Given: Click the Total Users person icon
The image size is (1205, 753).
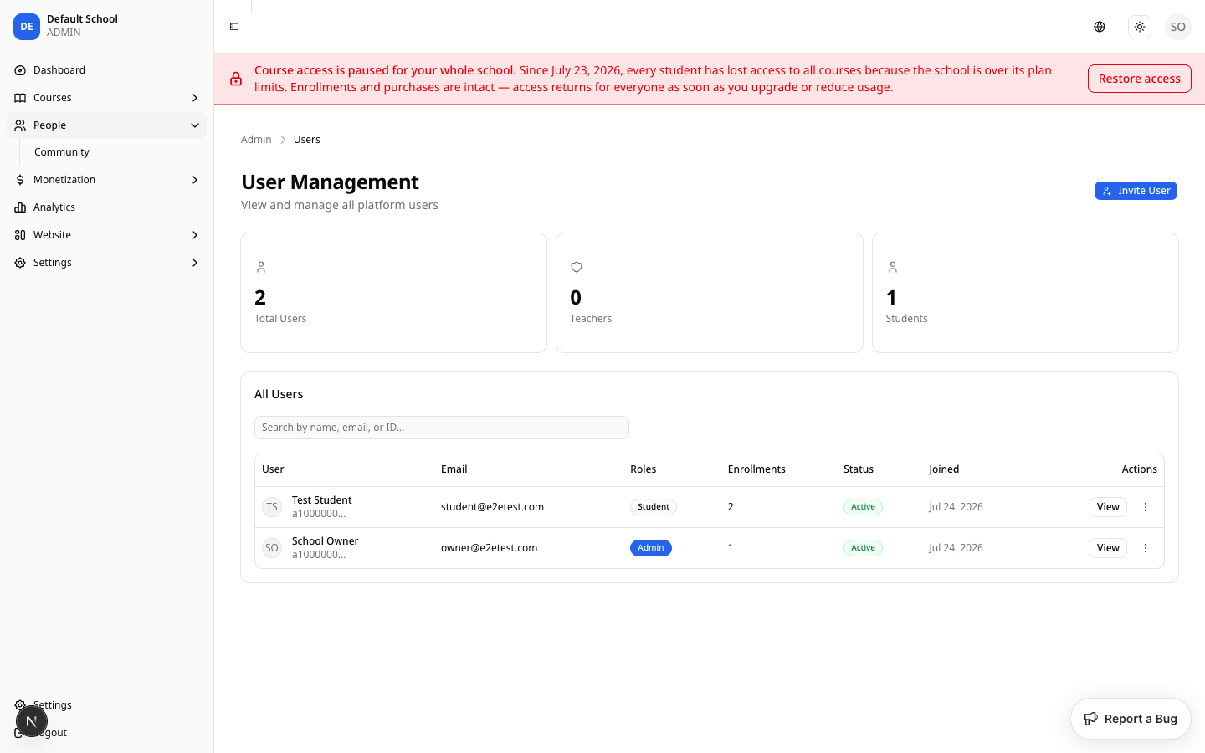Looking at the screenshot, I should [261, 267].
